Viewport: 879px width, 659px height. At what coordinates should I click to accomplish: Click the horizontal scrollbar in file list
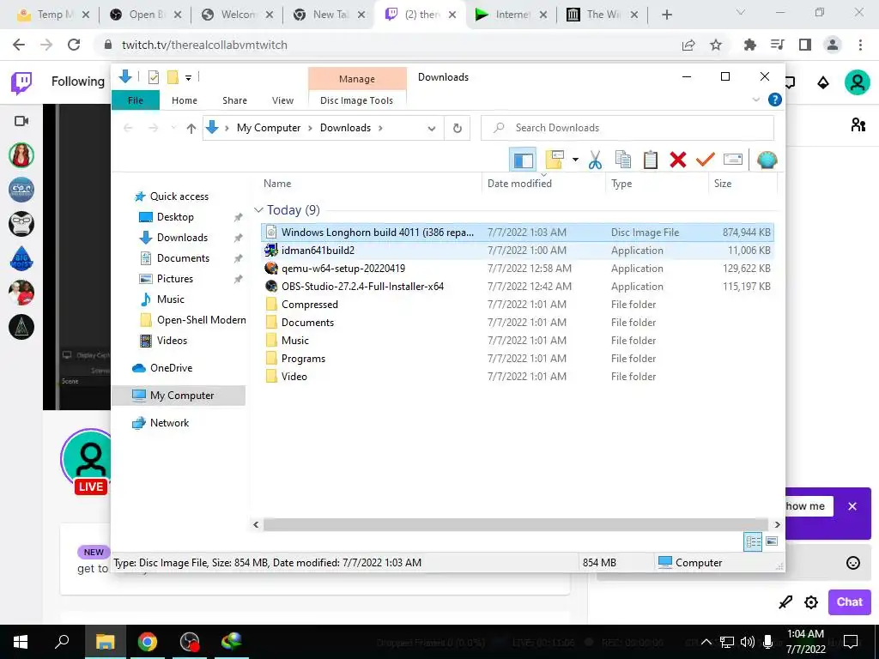515,524
